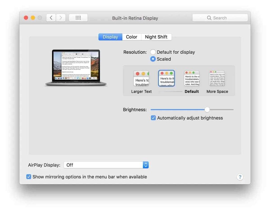Click the forward chevron navigation button
270x212 pixels.
(61, 18)
